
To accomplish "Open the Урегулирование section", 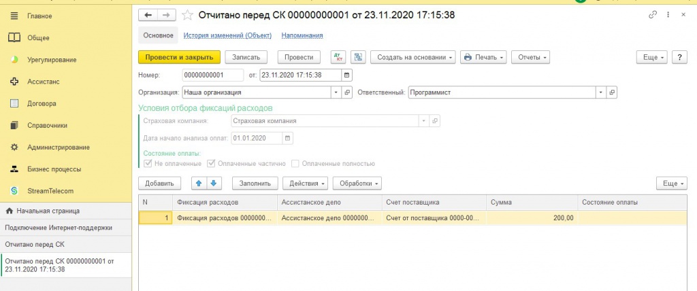I will (52, 60).
